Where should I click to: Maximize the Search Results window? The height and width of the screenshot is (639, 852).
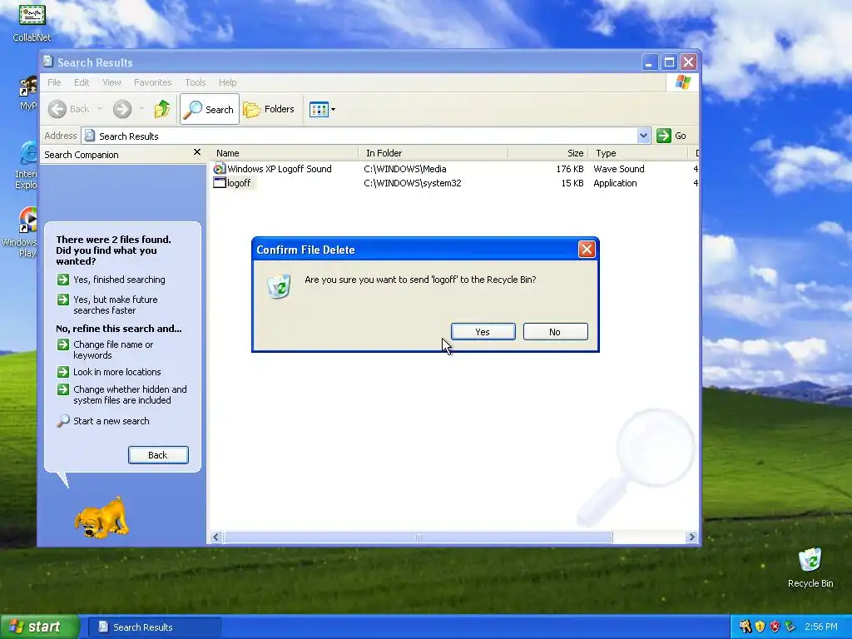point(669,62)
